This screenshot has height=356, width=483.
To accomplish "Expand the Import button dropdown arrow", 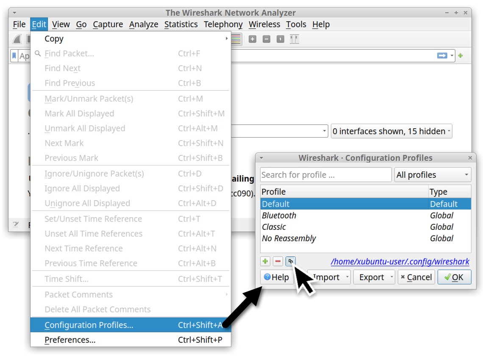I will tap(347, 277).
